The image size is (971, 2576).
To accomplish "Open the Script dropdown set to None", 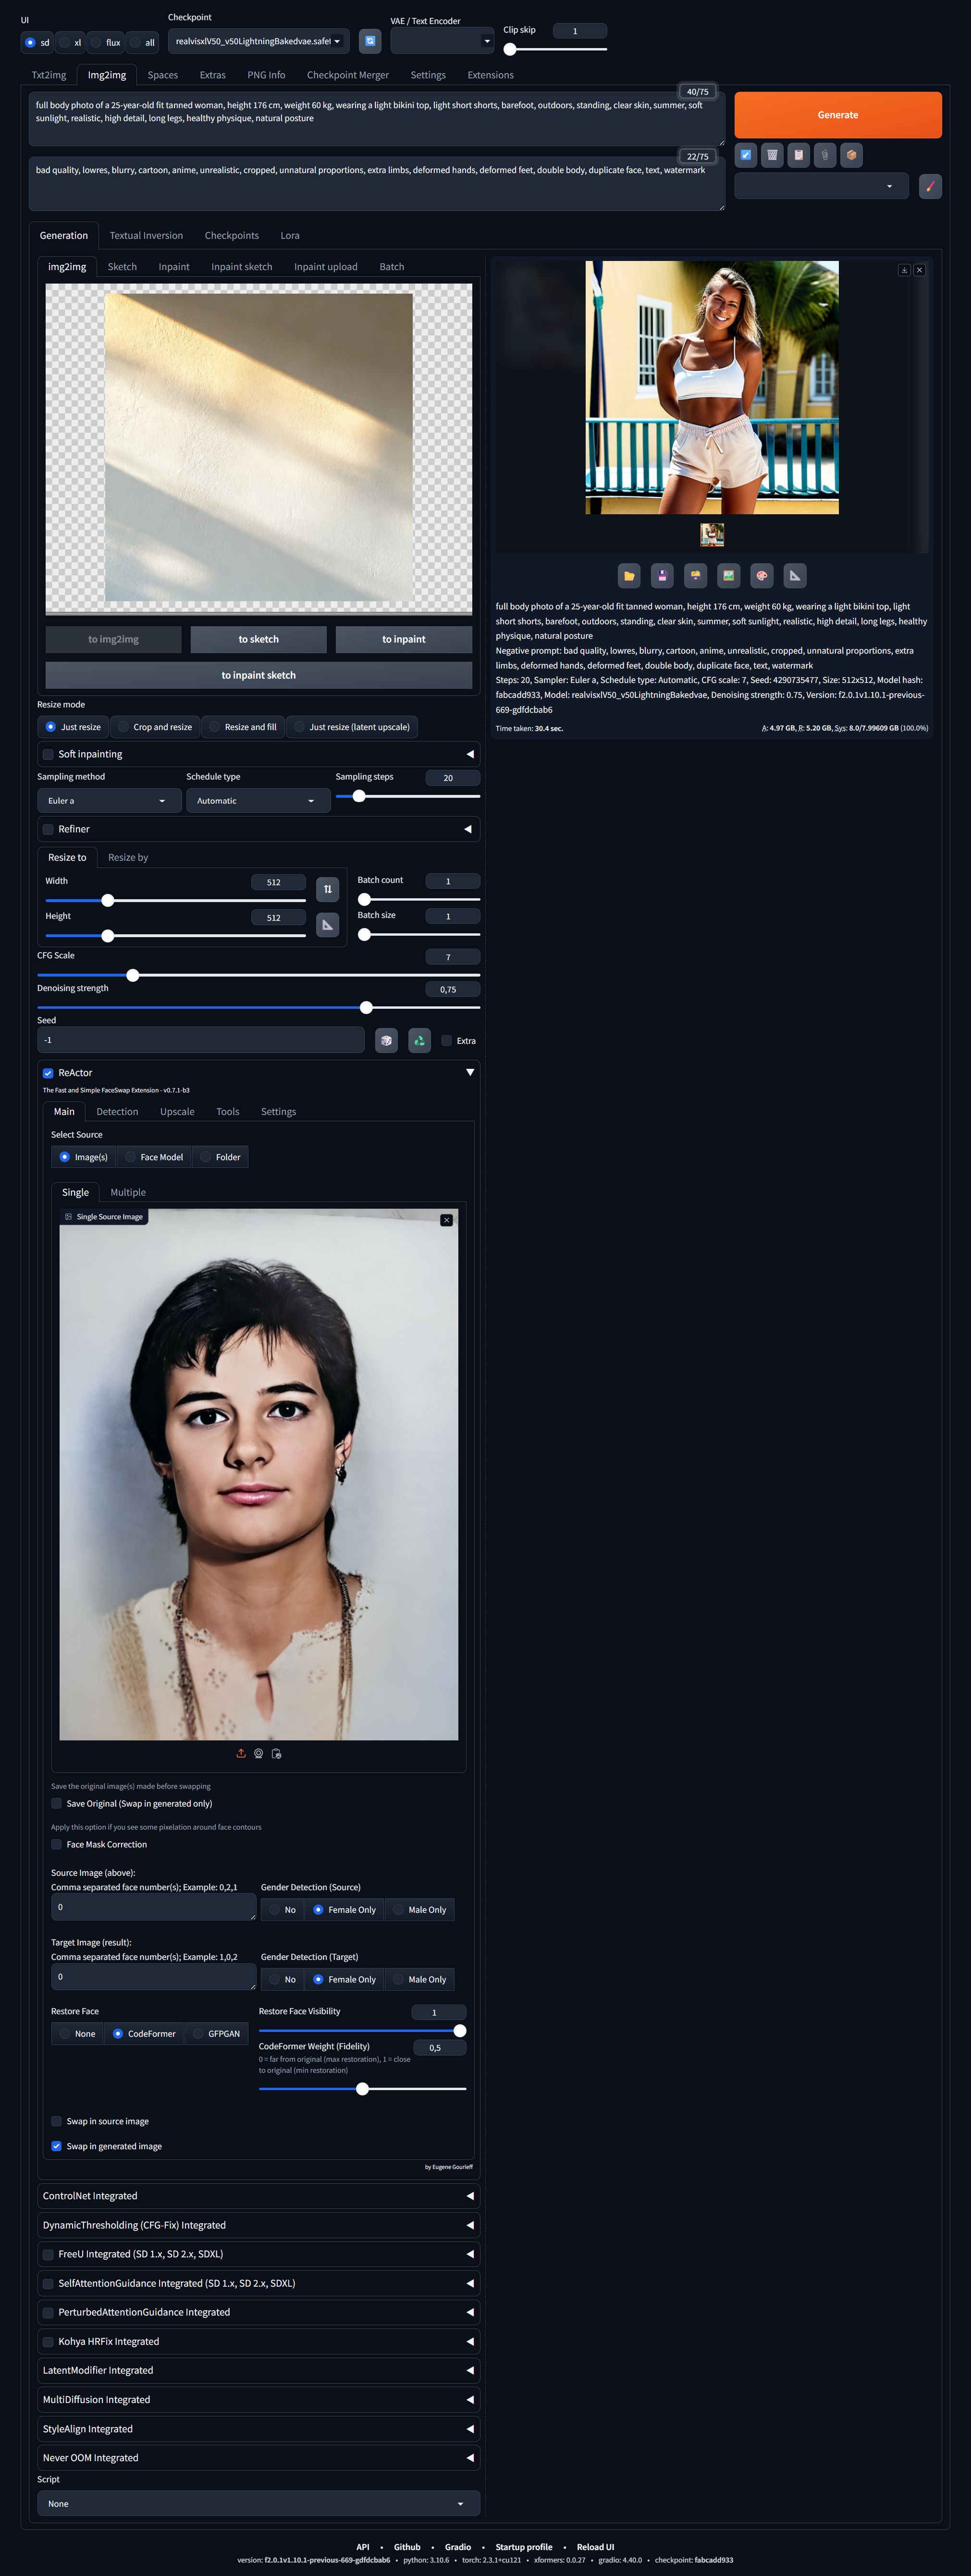I will tap(258, 2504).
